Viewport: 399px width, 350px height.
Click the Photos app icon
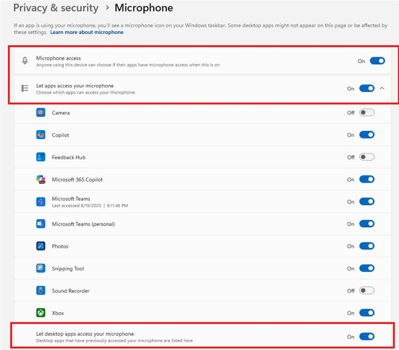41,246
